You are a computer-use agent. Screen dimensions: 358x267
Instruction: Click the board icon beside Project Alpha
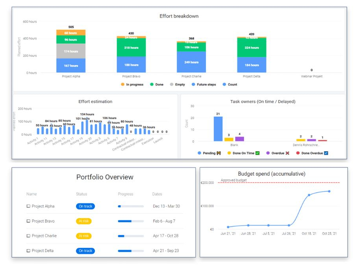28,206
